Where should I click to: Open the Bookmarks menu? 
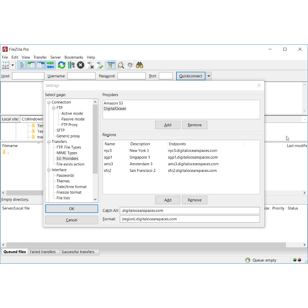coord(74,57)
